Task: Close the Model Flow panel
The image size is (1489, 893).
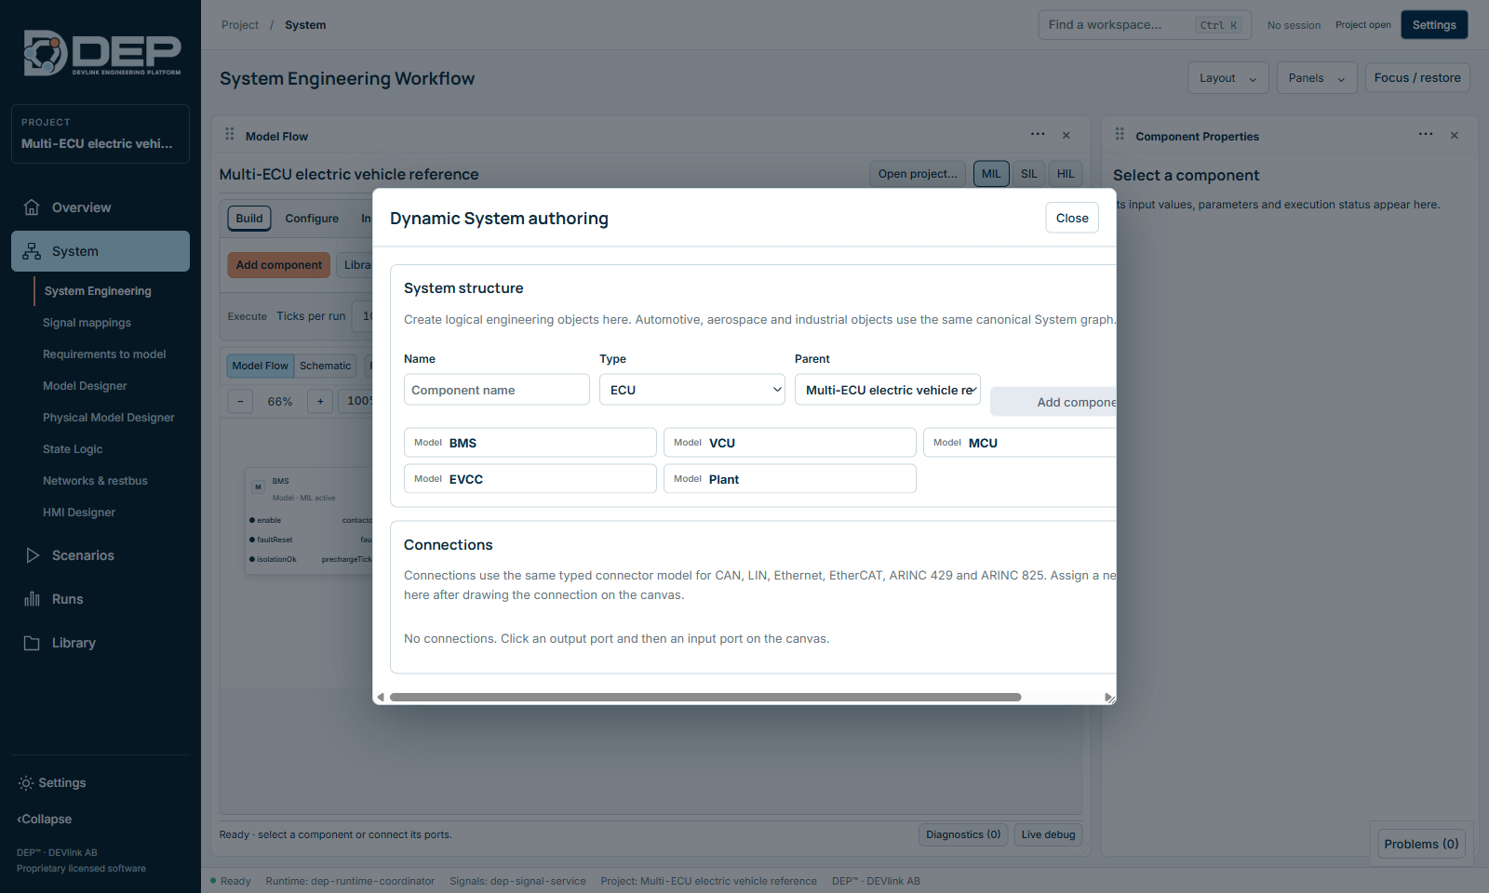Action: coord(1066,136)
